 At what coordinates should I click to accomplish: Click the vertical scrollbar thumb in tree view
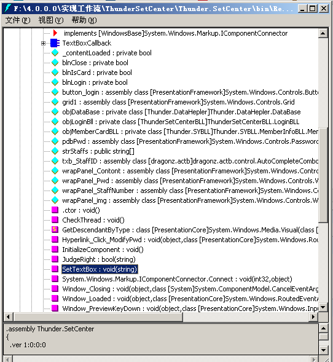coord(323,175)
